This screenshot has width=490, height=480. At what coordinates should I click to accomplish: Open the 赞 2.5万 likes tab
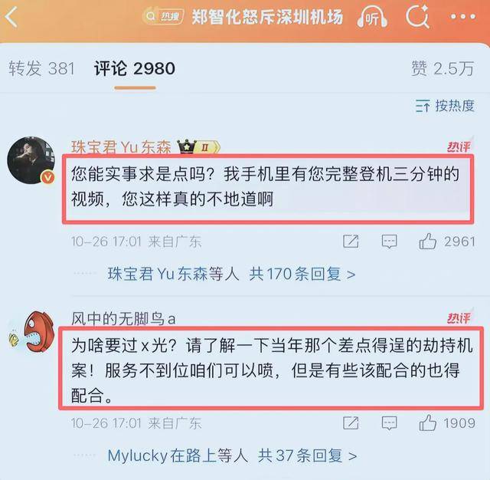pos(443,68)
